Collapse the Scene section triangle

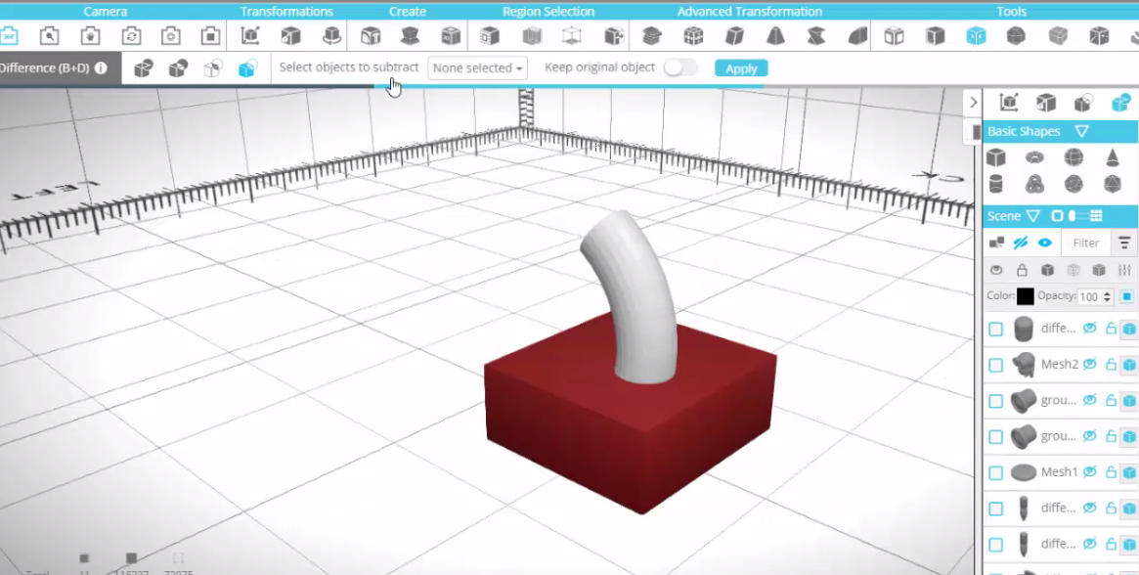(x=1033, y=216)
